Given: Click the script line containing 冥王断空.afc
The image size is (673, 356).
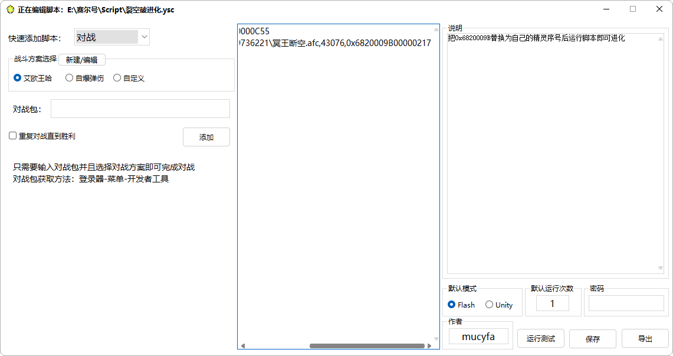Looking at the screenshot, I should (x=335, y=43).
